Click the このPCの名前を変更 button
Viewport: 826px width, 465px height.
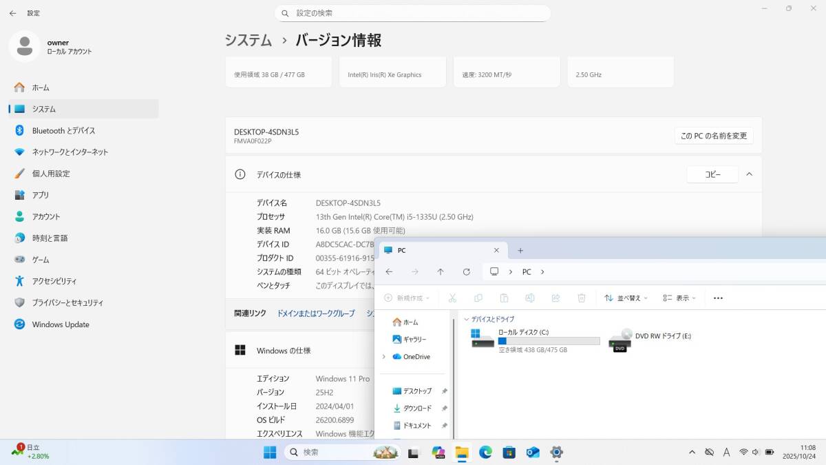(712, 136)
